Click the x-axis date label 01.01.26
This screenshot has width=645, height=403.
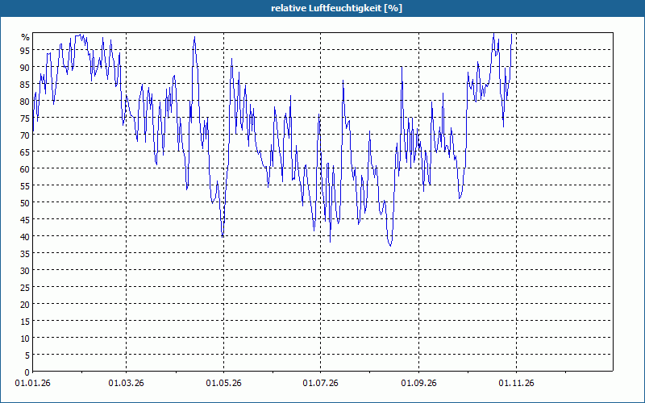tap(32, 384)
